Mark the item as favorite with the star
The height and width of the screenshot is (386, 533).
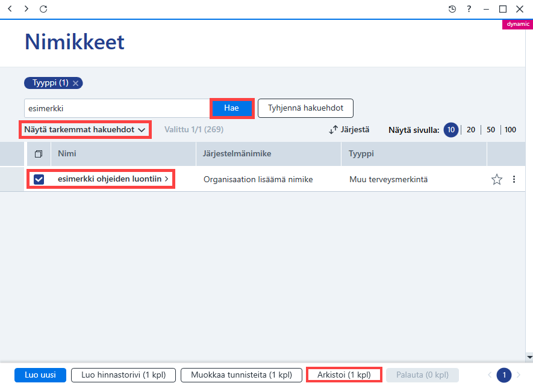tap(497, 179)
